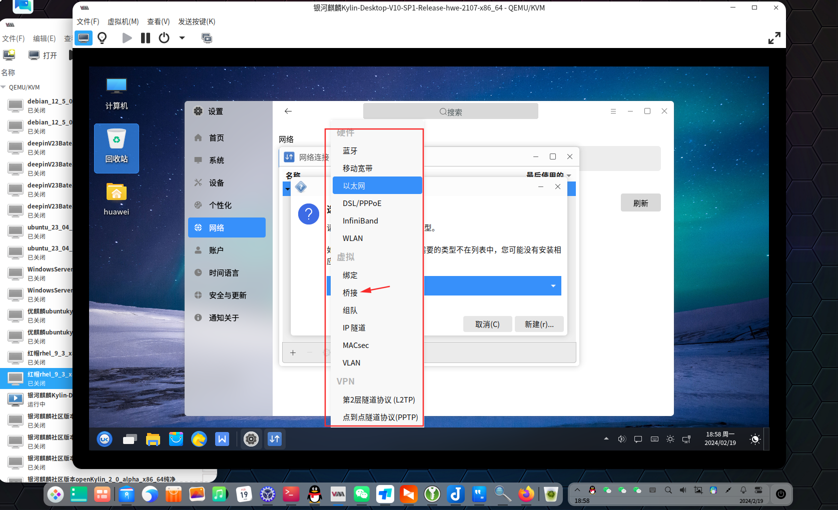The image size is (838, 510).
Task: Click the network connections arrows icon on Kylin taskbar
Action: [x=275, y=439]
